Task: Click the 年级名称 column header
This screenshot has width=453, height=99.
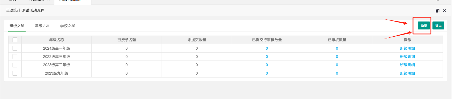Action: click(x=57, y=40)
